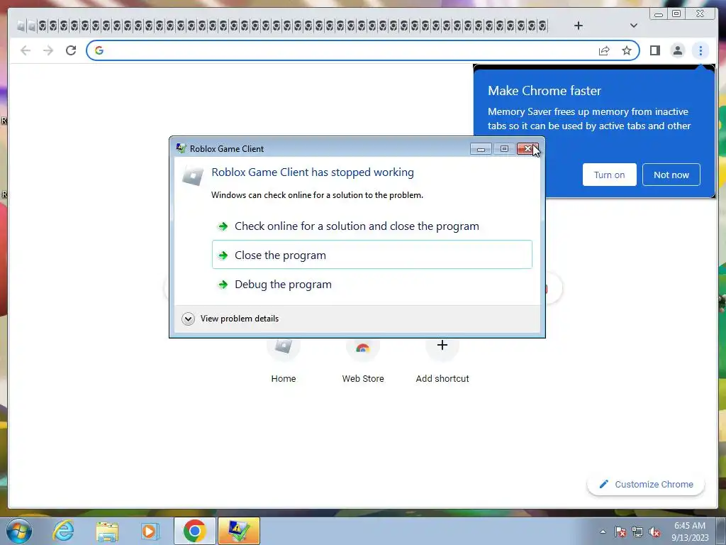Click the Roblox Game Client title icon

click(181, 148)
